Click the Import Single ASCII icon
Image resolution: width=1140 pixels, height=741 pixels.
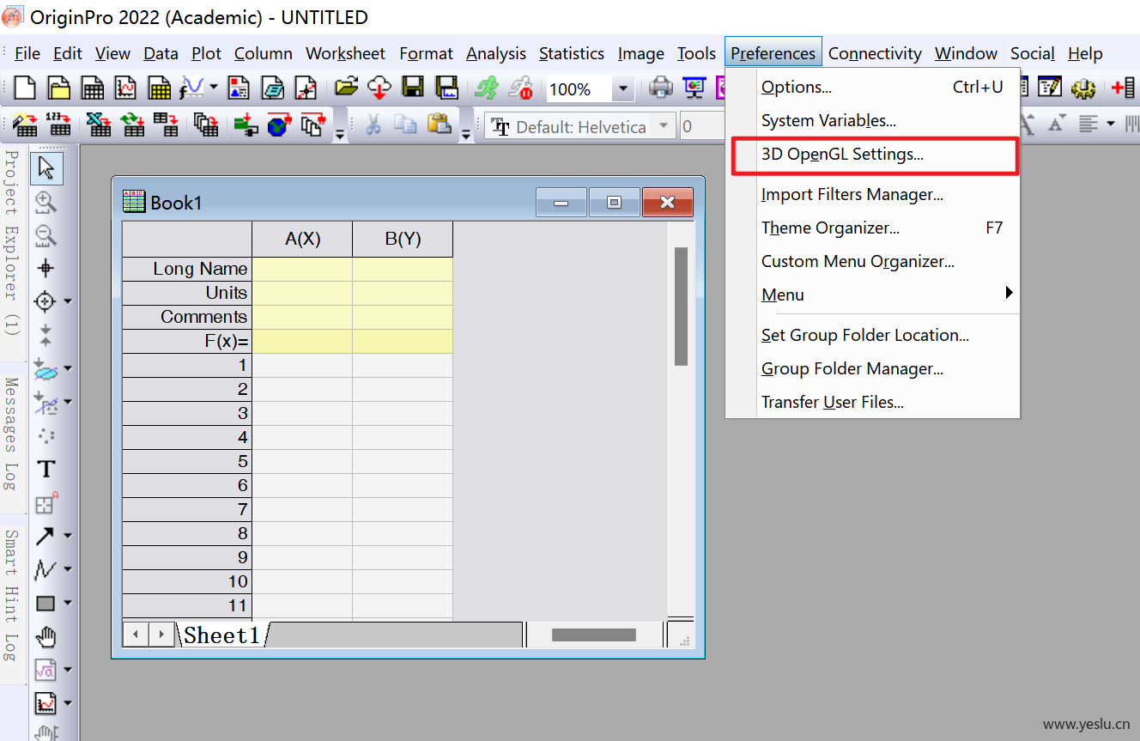[58, 125]
